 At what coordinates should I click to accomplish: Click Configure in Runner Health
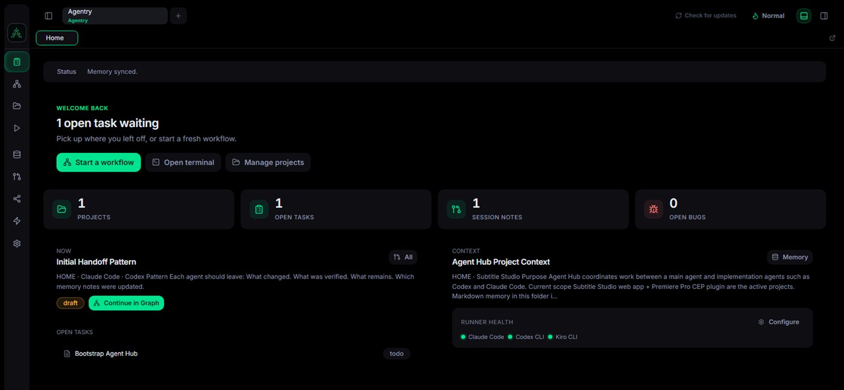[x=779, y=322]
